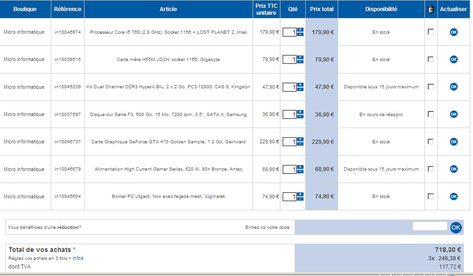Click reference in10037597

click(x=67, y=114)
